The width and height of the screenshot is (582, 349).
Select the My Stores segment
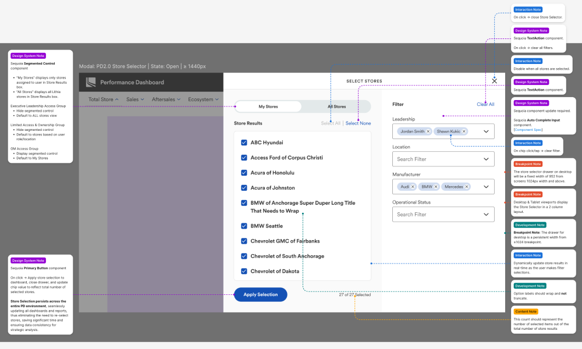pyautogui.click(x=268, y=106)
